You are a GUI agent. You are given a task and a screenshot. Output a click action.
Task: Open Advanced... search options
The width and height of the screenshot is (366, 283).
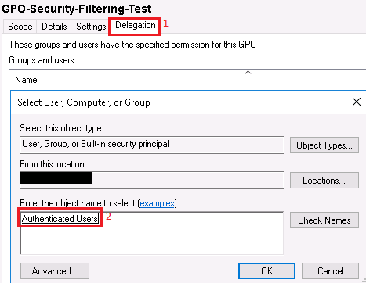click(55, 271)
